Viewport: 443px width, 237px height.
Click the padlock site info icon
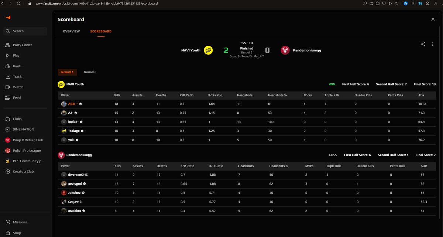(x=30, y=3)
